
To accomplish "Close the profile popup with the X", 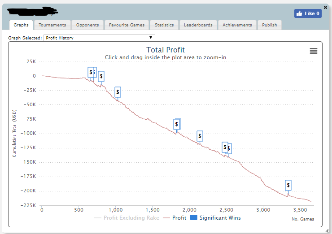I will point(325,8).
